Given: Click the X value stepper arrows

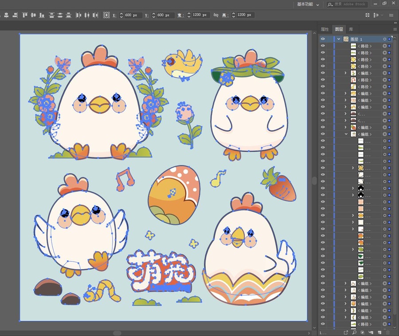Looking at the screenshot, I should [121, 15].
